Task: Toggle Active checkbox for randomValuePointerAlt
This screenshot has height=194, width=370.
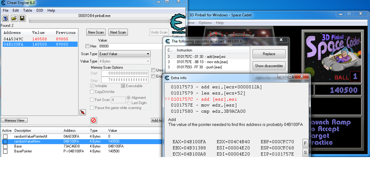Action: click(x=5, y=136)
